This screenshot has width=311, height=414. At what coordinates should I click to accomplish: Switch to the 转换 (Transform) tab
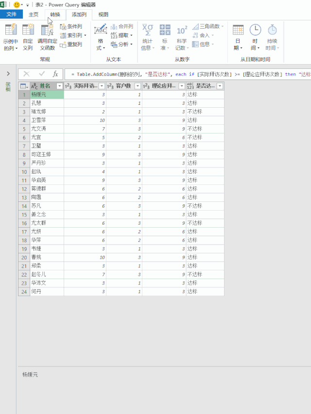[55, 15]
